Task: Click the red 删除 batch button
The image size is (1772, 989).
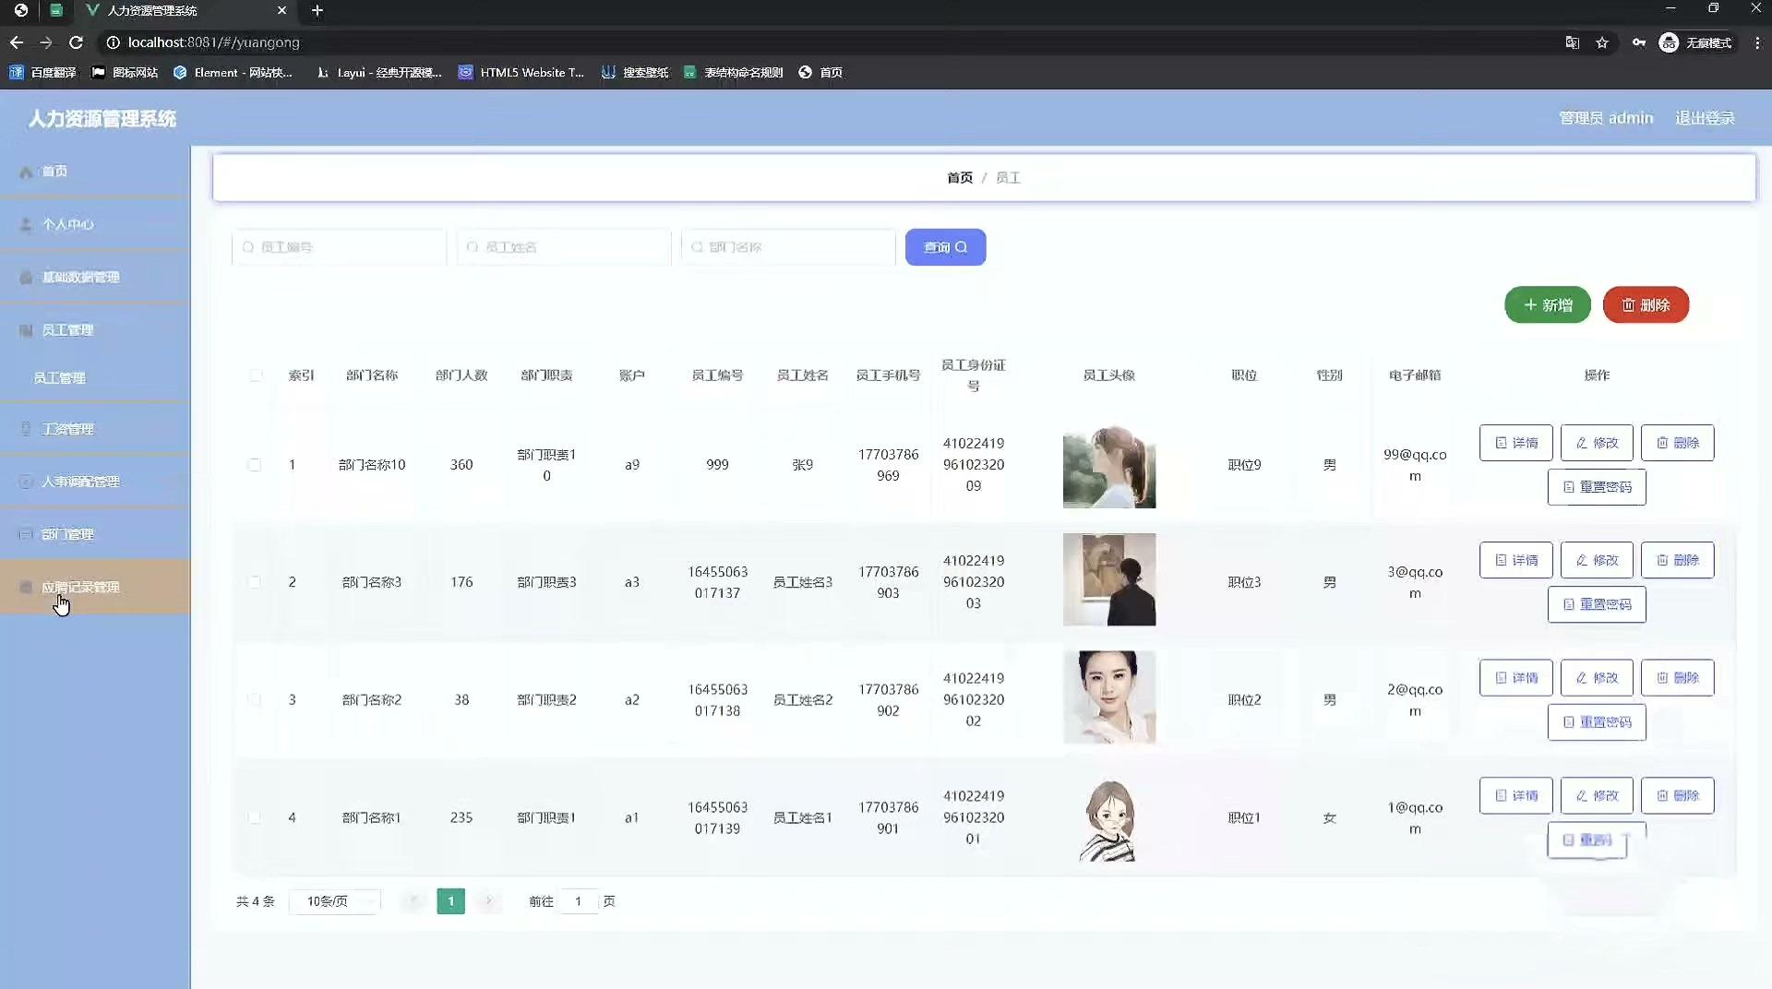Action: 1646,304
